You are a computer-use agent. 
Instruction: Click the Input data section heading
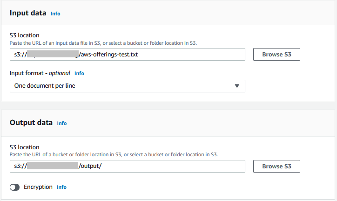point(28,14)
